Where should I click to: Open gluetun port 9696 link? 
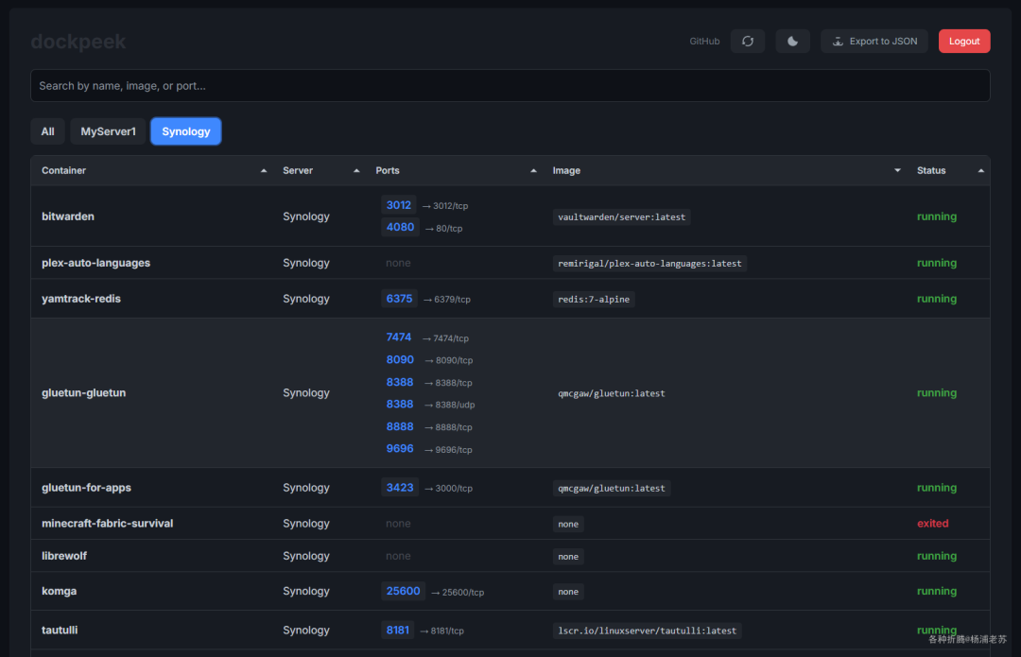[x=400, y=449]
